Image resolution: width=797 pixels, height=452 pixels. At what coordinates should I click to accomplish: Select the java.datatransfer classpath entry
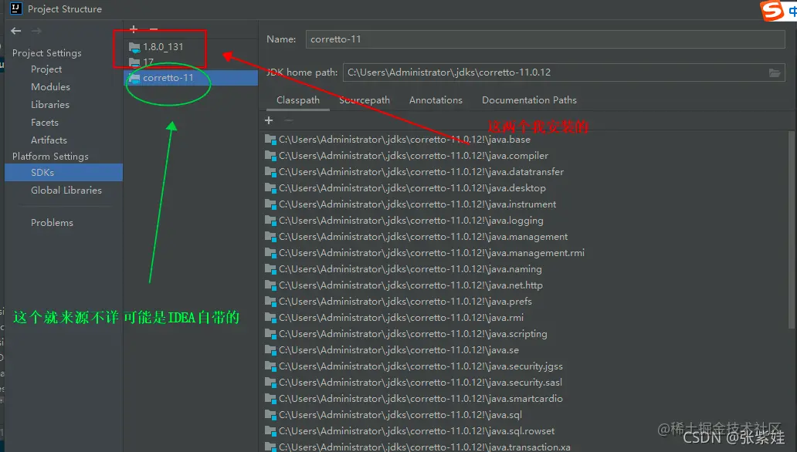pyautogui.click(x=414, y=172)
